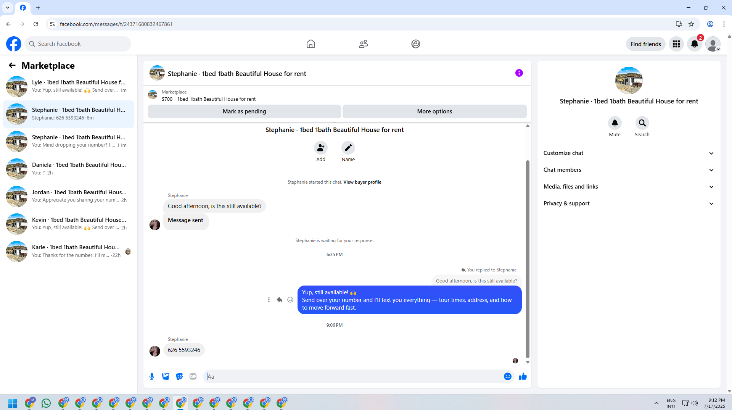This screenshot has width=732, height=410.
Task: Open the account profile avatar menu
Action: pos(713,44)
